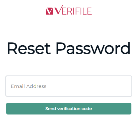Screen dimensions: 137x121
Task: Click the red Verifile square V emblem
Action: (49, 11)
